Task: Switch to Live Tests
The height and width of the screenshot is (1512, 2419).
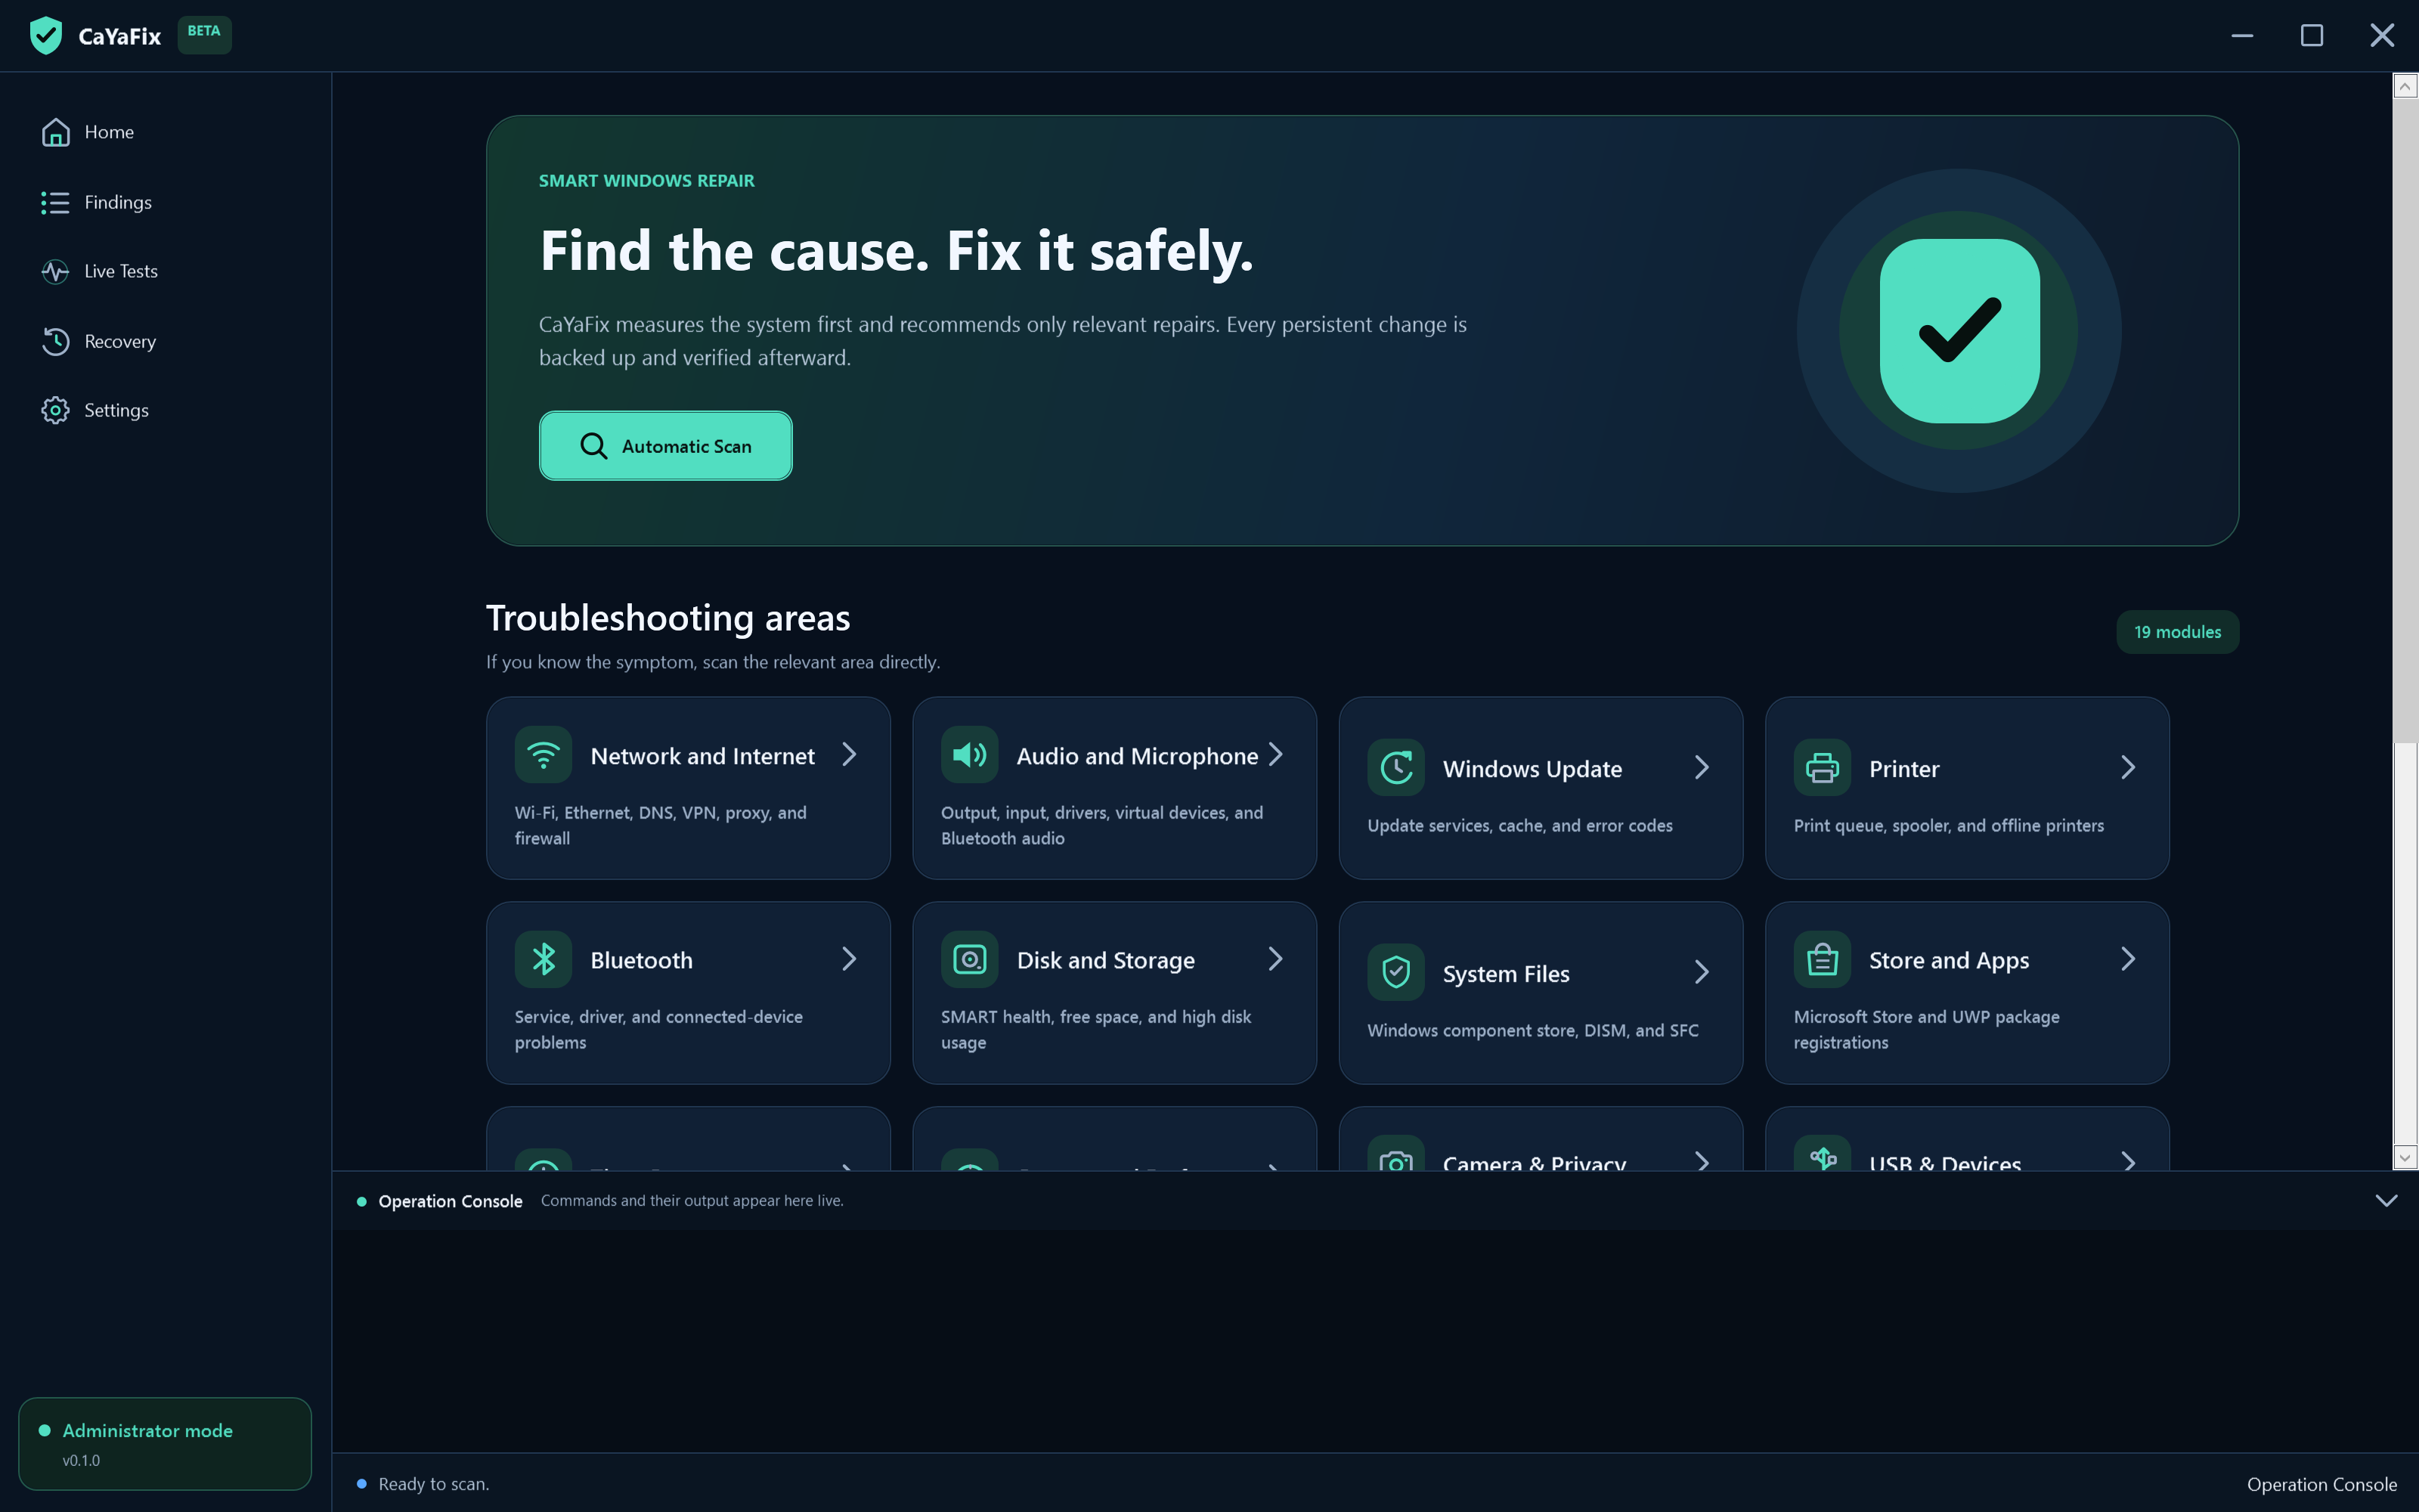Action: (166, 271)
